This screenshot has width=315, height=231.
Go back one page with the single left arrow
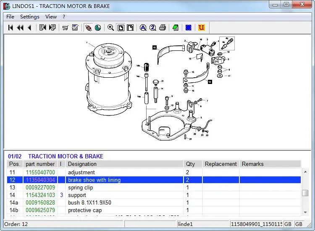[29, 28]
